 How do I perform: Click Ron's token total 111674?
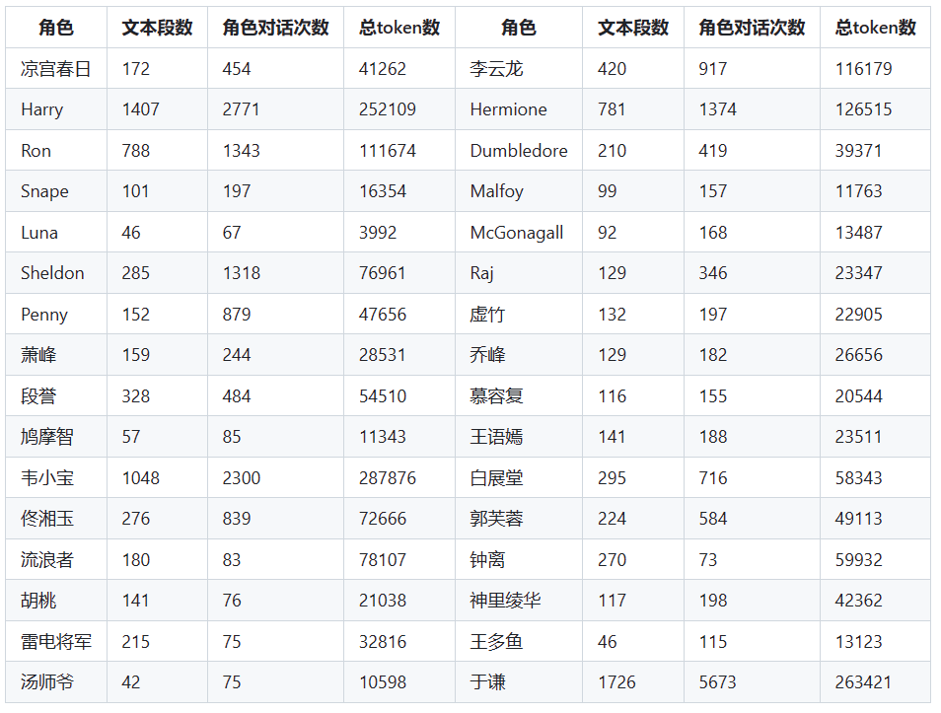pyautogui.click(x=388, y=150)
